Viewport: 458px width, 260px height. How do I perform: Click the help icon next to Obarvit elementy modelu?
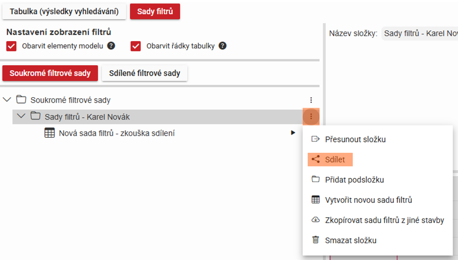(111, 46)
